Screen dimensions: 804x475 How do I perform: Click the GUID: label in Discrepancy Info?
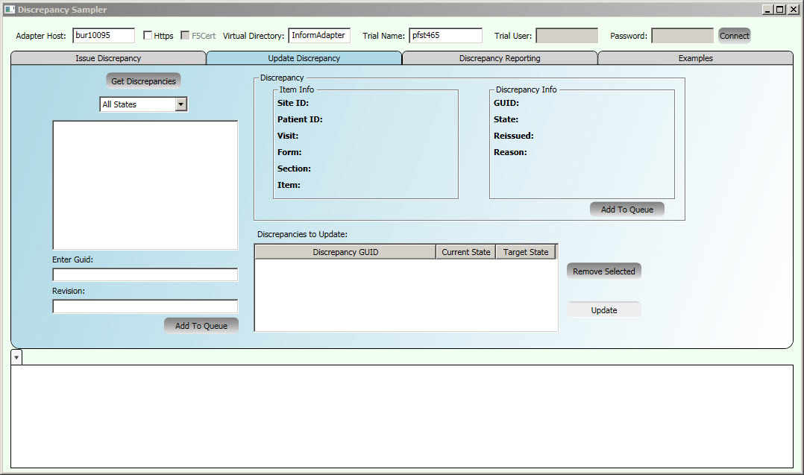[x=506, y=103]
